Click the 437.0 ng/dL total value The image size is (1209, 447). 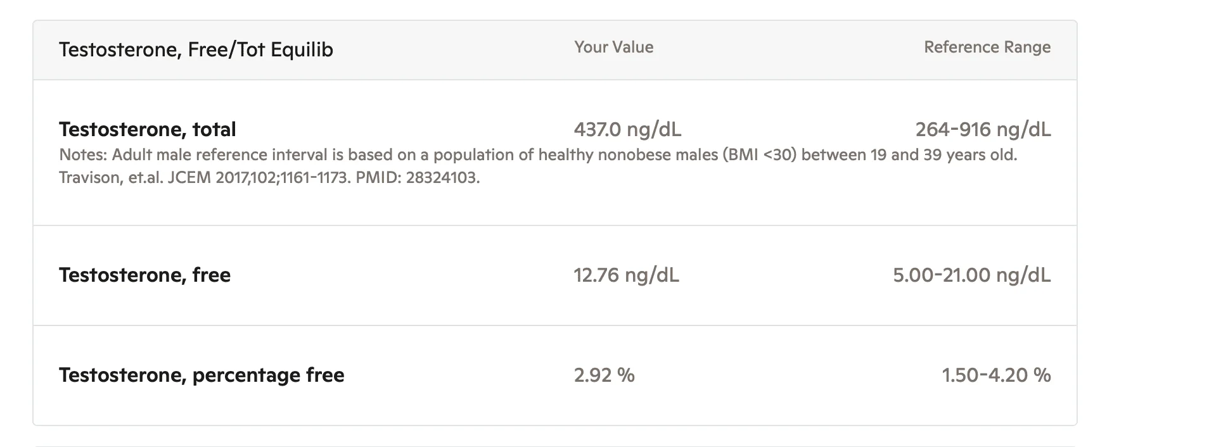(x=627, y=129)
